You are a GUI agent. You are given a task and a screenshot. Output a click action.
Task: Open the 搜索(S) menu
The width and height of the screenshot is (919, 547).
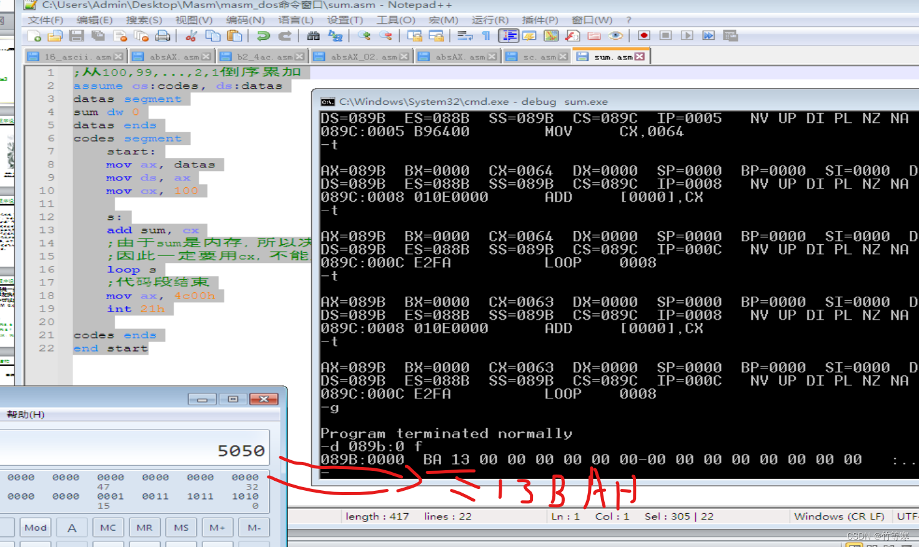pos(144,20)
